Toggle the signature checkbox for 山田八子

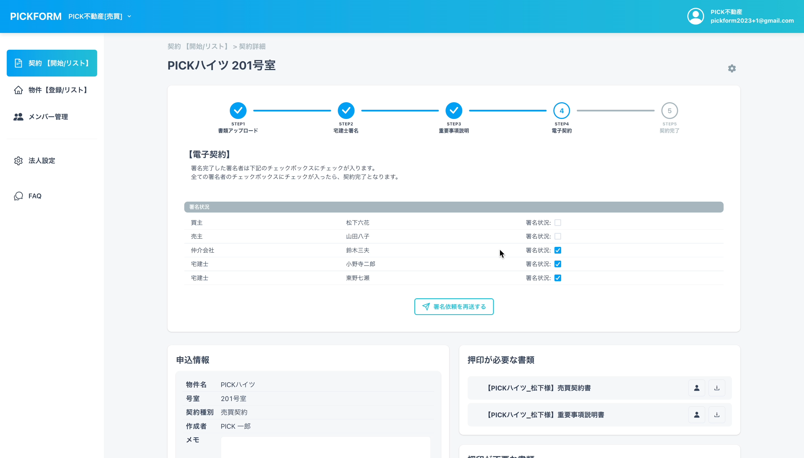pos(557,236)
